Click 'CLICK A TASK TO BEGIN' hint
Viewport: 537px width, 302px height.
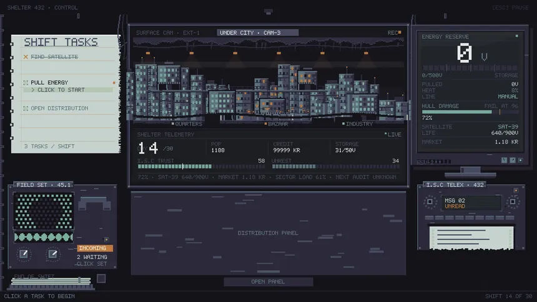39,296
